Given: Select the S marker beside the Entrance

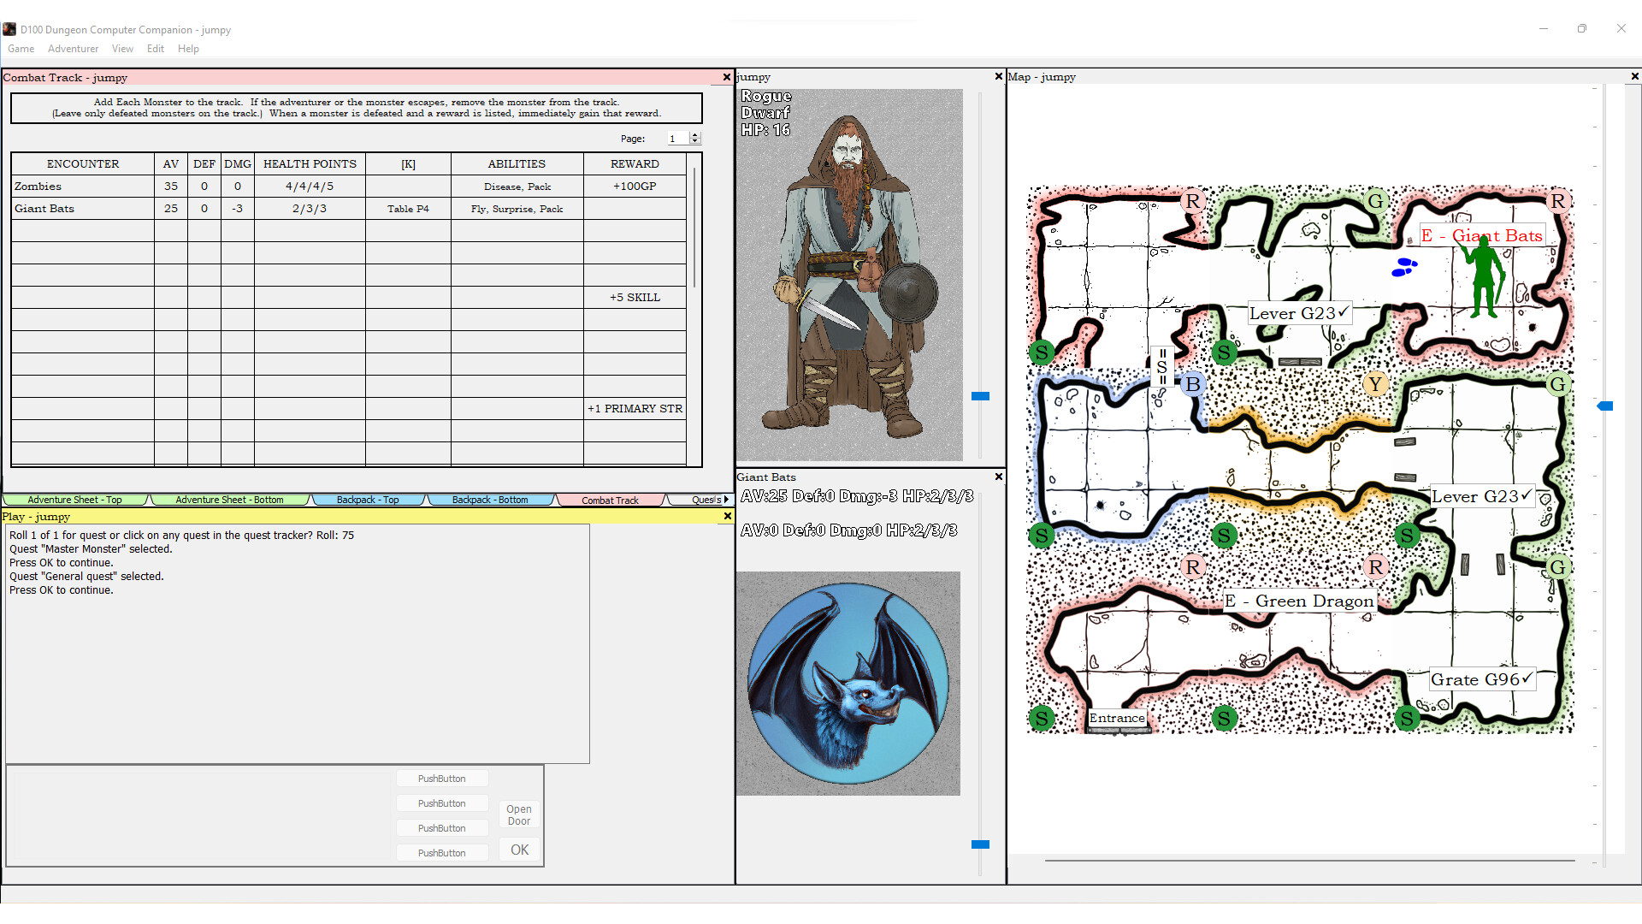Looking at the screenshot, I should pyautogui.click(x=1042, y=718).
